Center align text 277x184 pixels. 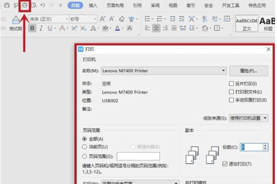click(x=156, y=28)
